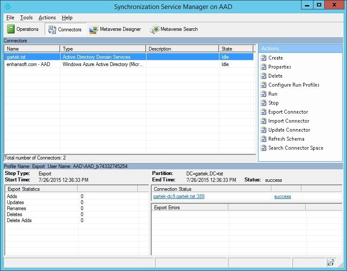Sort connectors by State column header

coord(236,48)
